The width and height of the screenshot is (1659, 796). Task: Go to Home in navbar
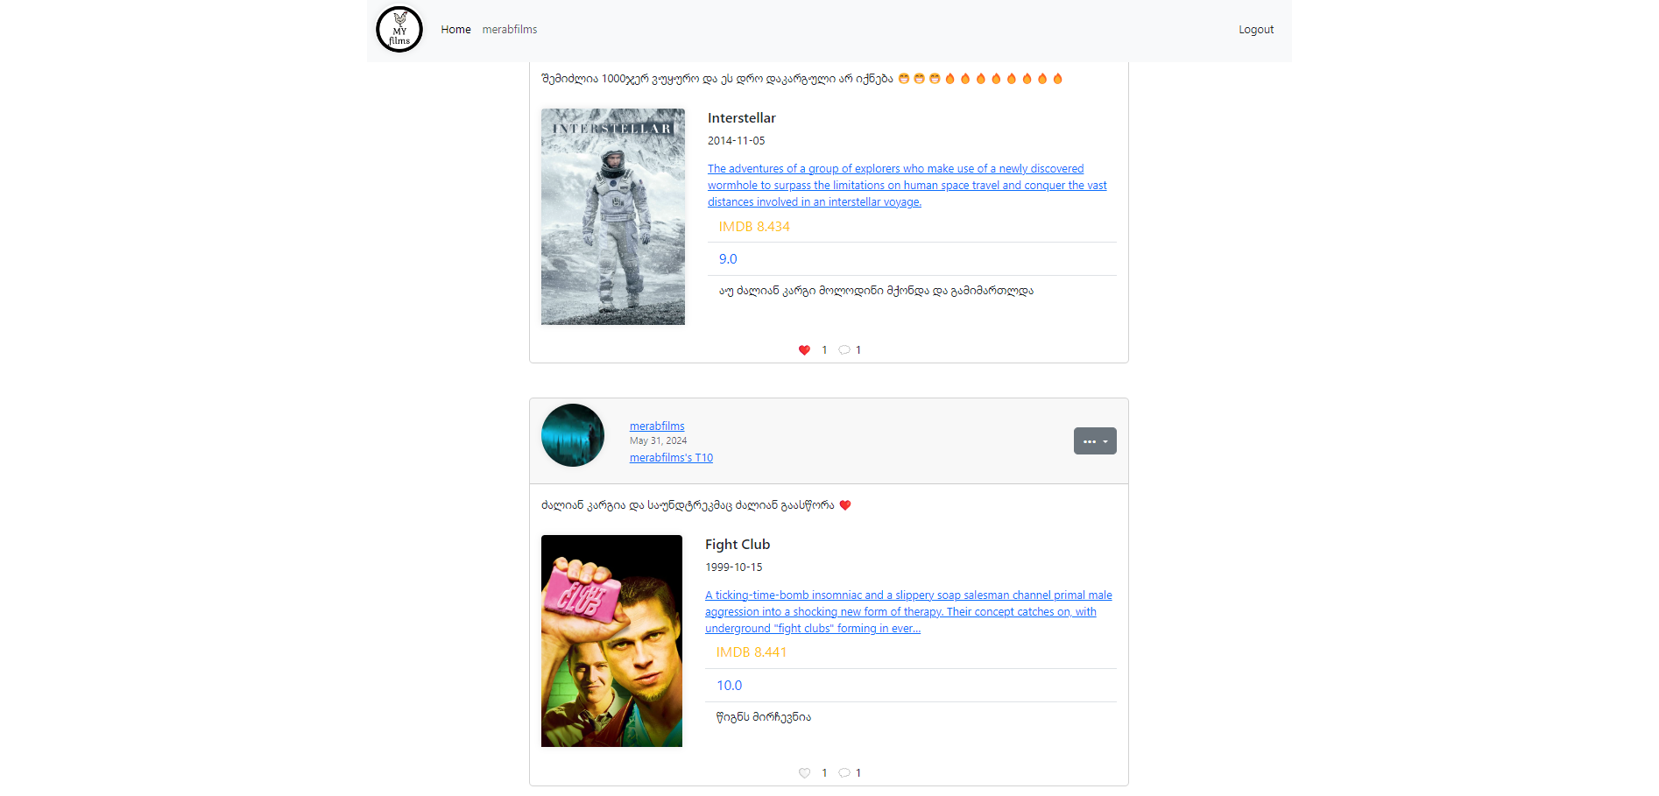[455, 30]
